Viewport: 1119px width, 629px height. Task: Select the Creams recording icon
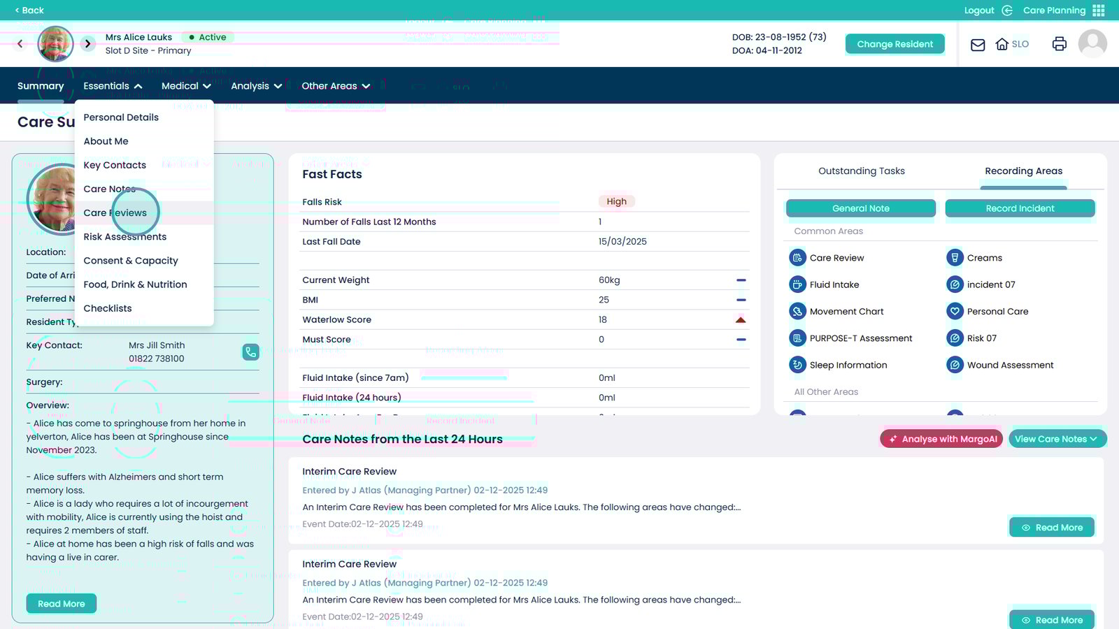pos(955,258)
